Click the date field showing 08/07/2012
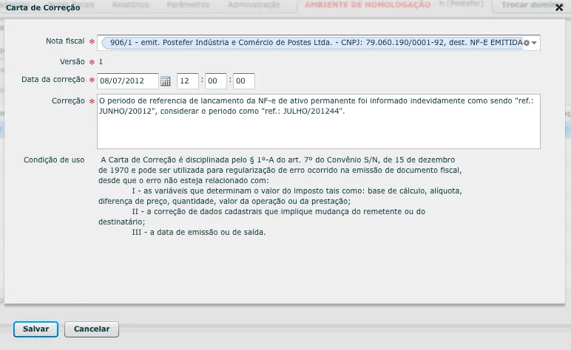The height and width of the screenshot is (350, 571). click(127, 81)
